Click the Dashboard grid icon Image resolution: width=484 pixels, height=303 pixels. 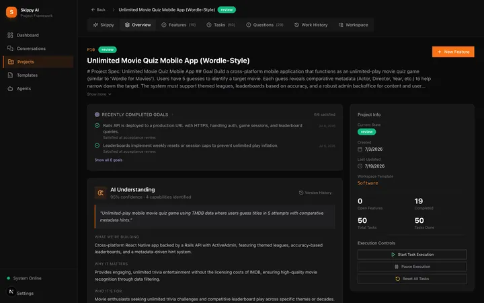point(10,35)
